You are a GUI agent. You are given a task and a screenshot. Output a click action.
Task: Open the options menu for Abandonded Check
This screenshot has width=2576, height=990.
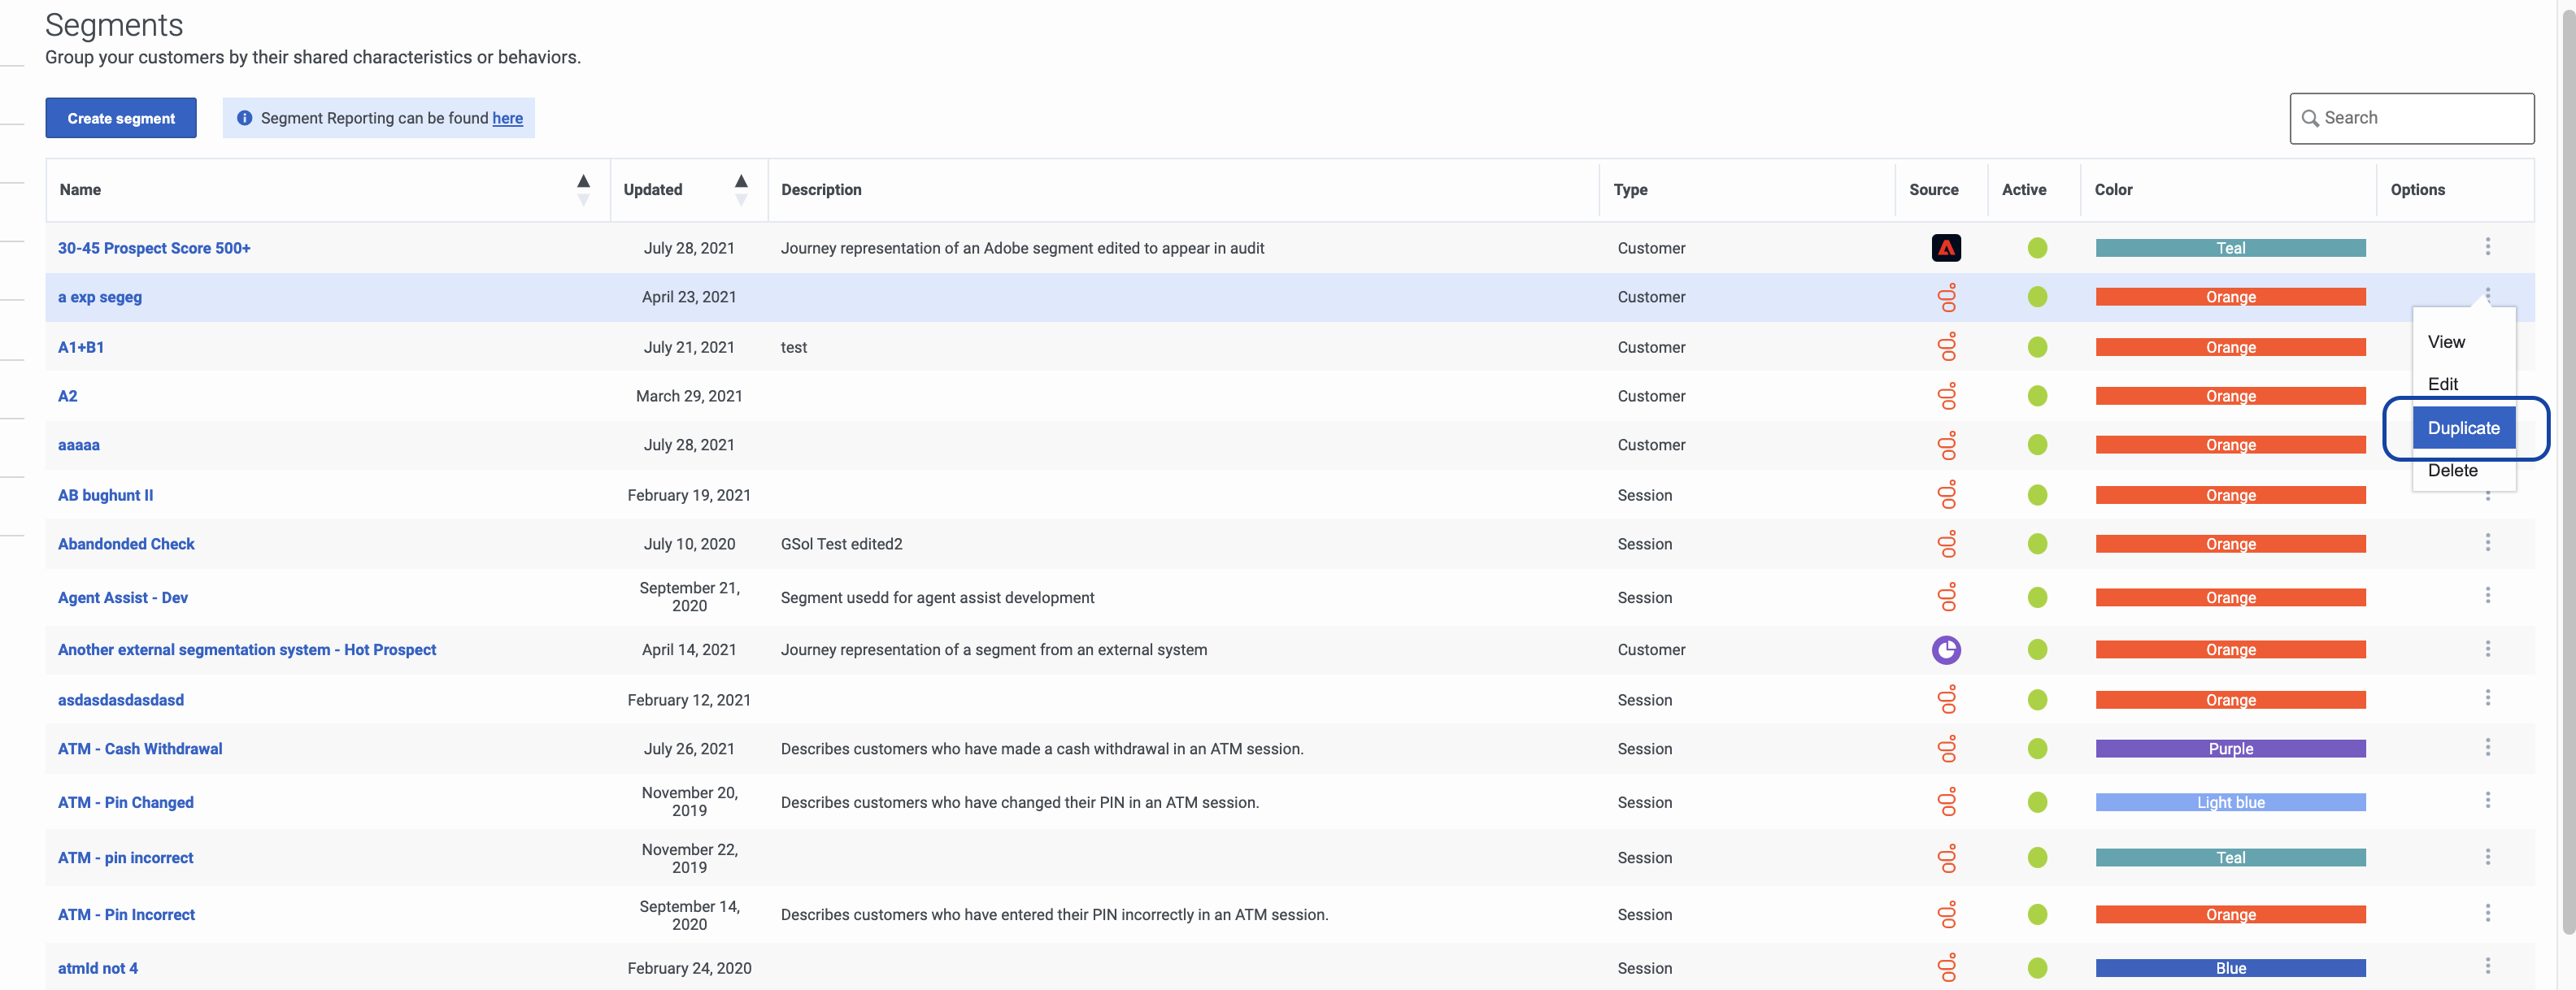coord(2487,542)
